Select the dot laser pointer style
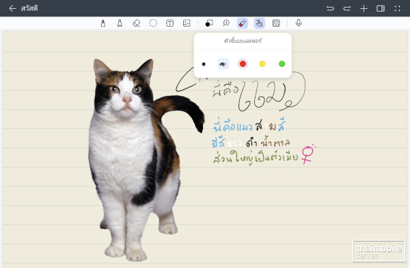Viewport: 410px width, 268px height. (204, 64)
